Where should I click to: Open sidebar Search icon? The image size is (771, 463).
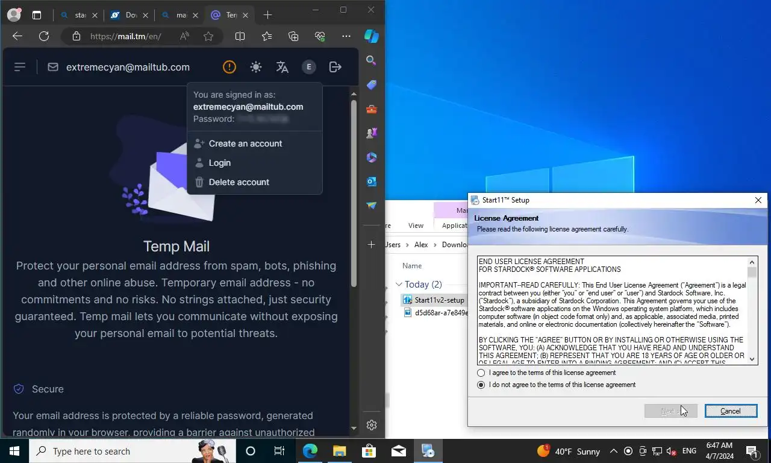pyautogui.click(x=372, y=60)
